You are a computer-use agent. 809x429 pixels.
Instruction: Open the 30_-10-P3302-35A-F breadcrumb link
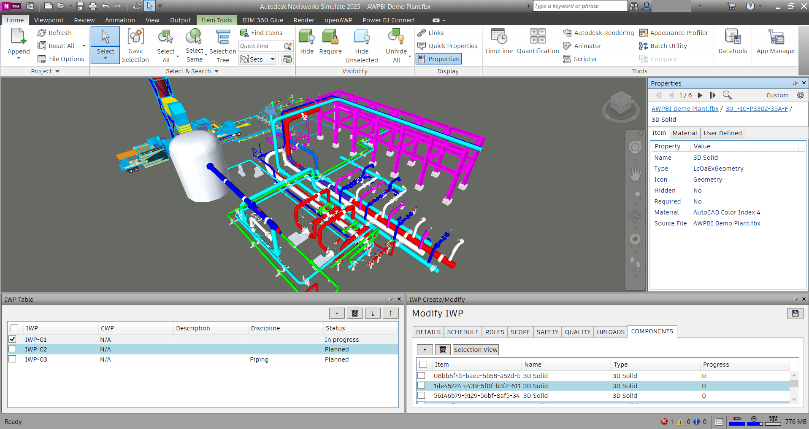click(757, 109)
